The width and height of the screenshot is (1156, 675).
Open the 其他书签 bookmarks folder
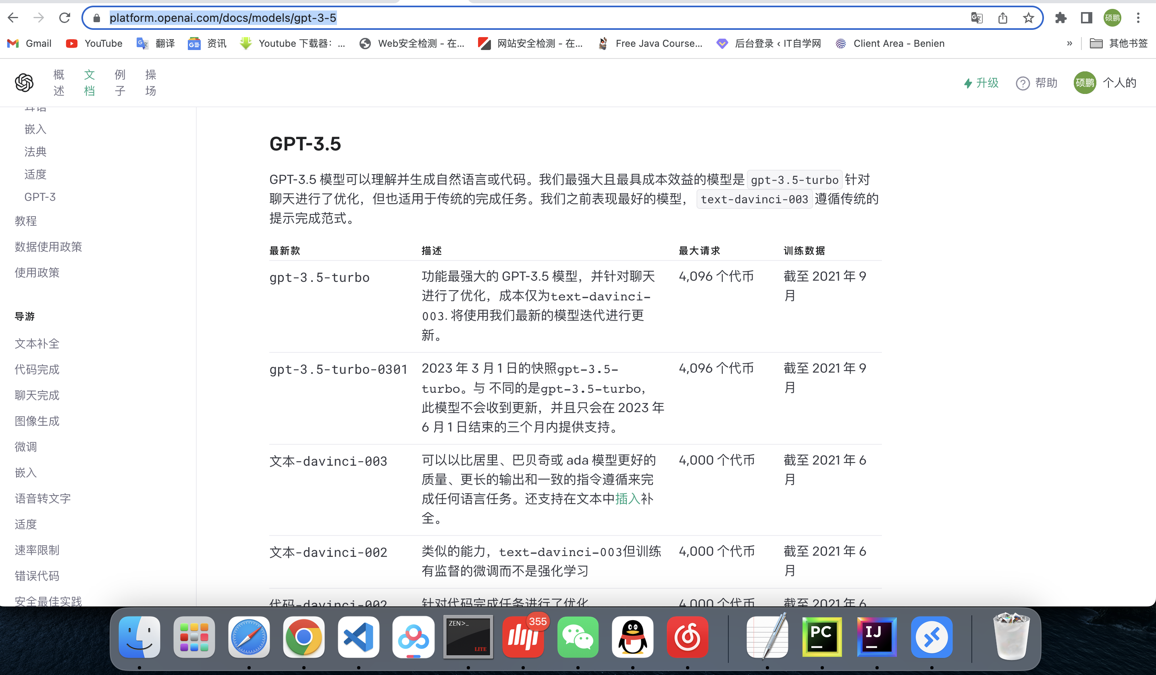click(x=1119, y=44)
